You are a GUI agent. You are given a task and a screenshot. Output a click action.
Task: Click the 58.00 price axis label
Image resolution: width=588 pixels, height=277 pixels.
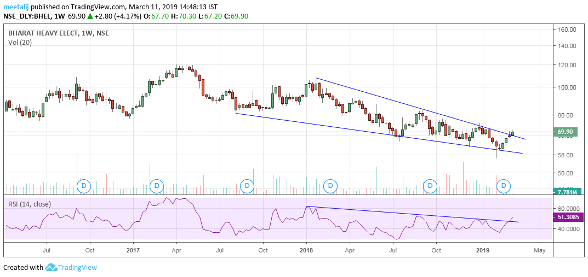pyautogui.click(x=567, y=155)
